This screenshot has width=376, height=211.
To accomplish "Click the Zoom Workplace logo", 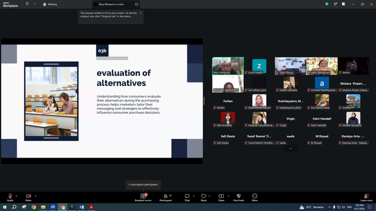I will click(11, 4).
